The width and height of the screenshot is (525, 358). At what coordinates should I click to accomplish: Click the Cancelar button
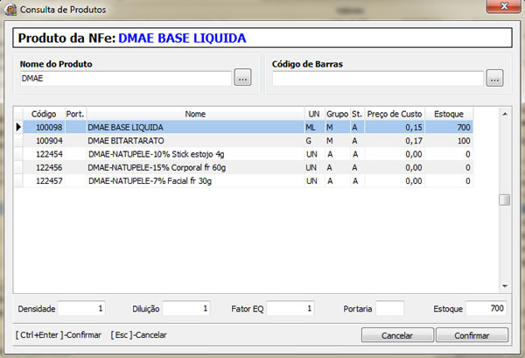(397, 335)
